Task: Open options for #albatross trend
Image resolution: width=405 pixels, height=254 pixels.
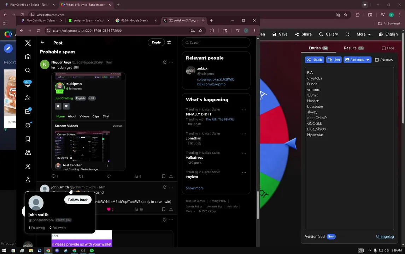Action: pyautogui.click(x=244, y=153)
